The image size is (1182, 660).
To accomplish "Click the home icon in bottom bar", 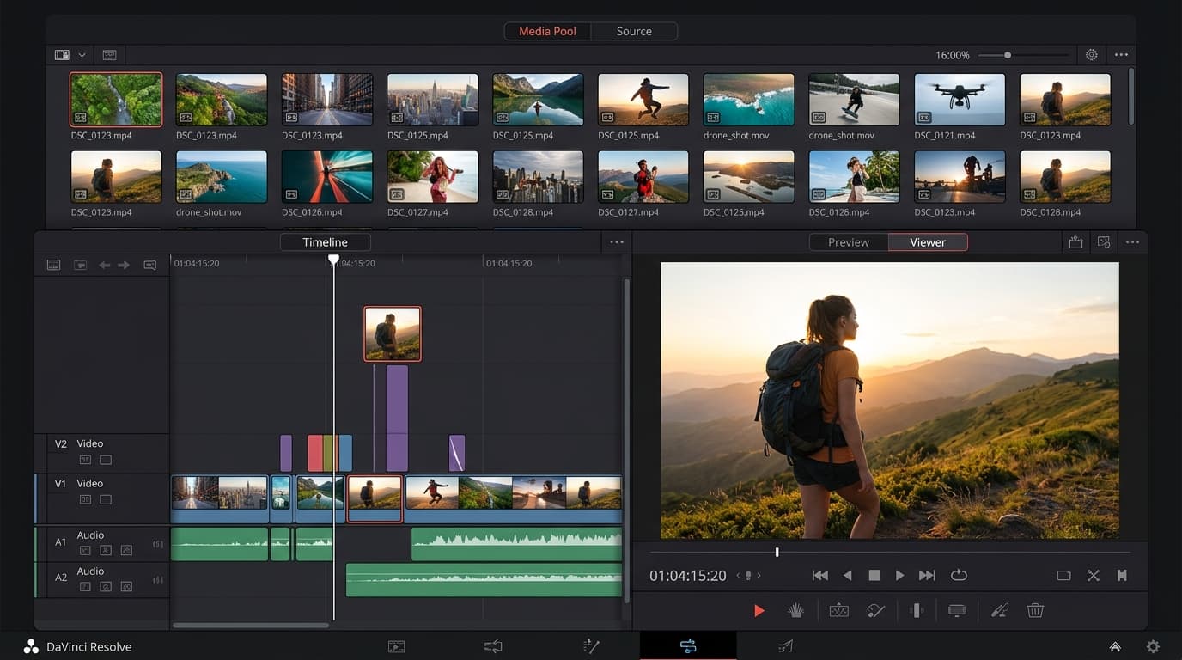I will coord(1115,647).
